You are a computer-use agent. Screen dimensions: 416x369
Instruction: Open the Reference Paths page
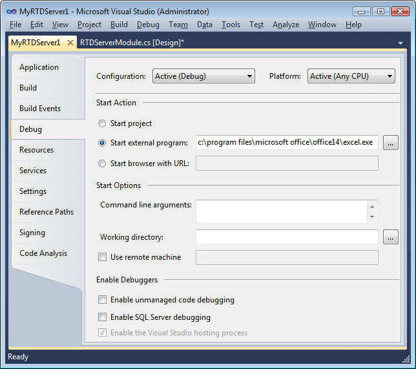click(x=47, y=212)
